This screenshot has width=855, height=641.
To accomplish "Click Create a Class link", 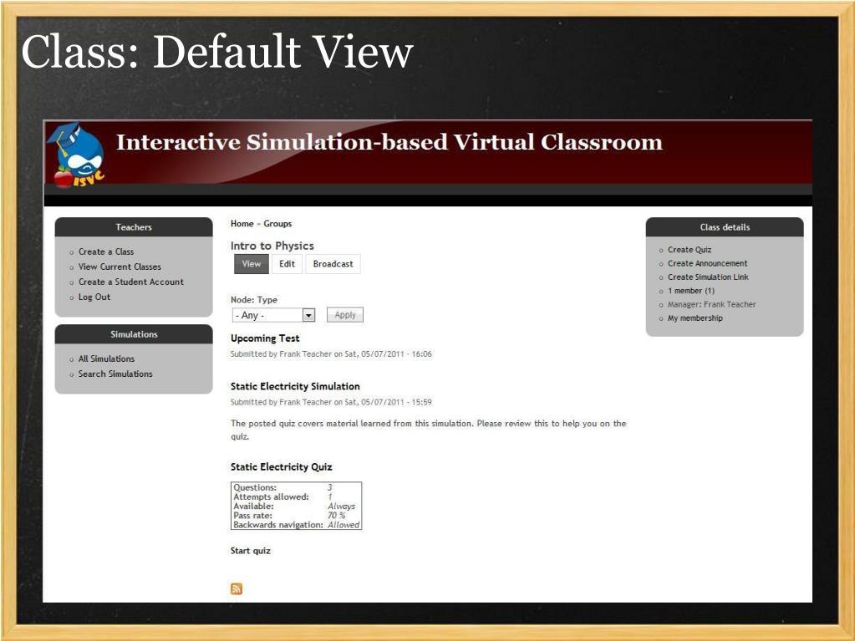I will 106,252.
